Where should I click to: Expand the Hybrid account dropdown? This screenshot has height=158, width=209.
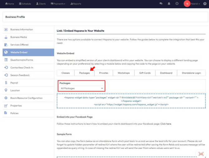coord(195,4)
